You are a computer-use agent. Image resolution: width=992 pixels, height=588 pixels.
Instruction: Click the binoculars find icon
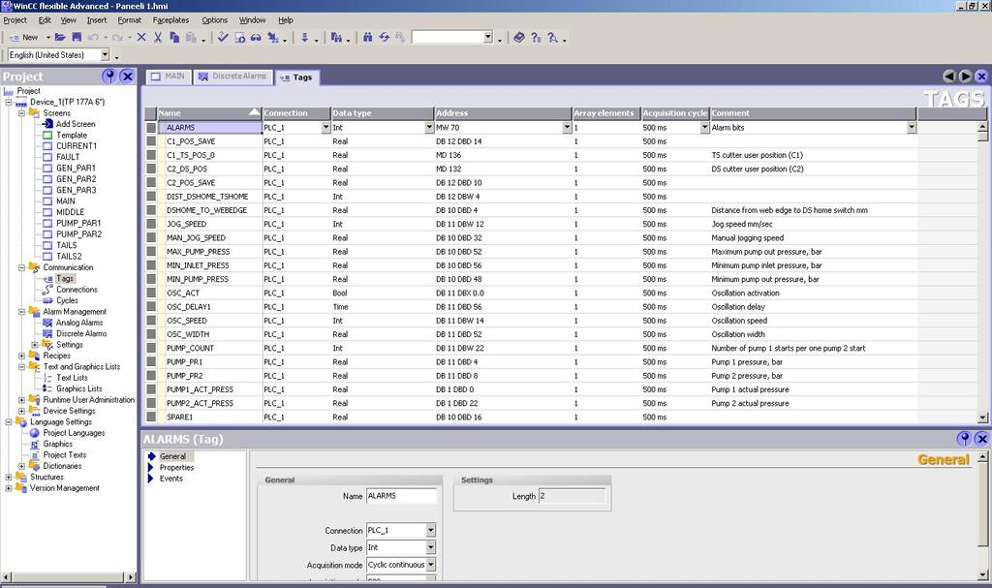pos(367,38)
